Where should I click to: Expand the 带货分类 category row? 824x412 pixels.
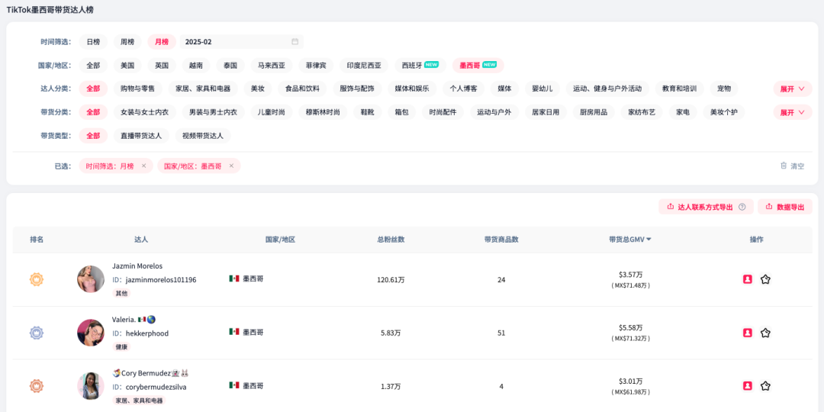pos(792,112)
